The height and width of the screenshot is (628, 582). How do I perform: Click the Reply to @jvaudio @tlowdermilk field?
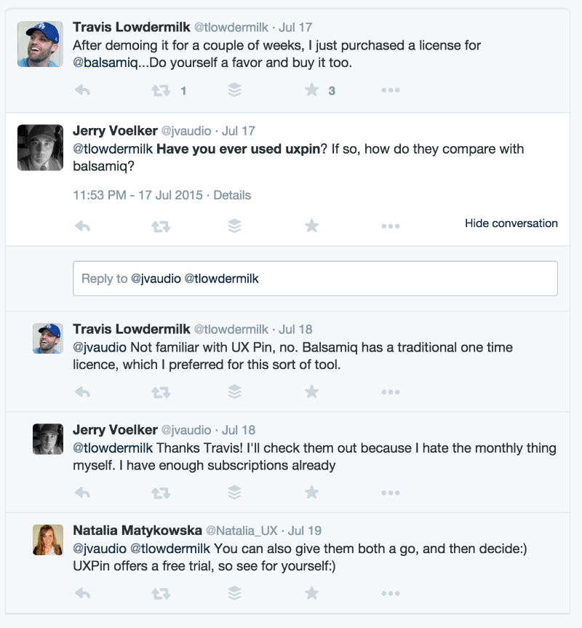(x=315, y=279)
